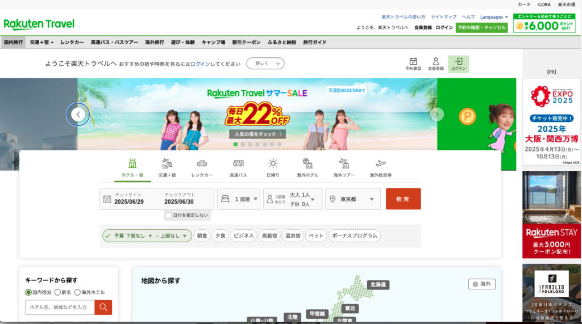Click the 人気の宿をチェック banner button
Screen dimensions: 582x324
tap(257, 134)
